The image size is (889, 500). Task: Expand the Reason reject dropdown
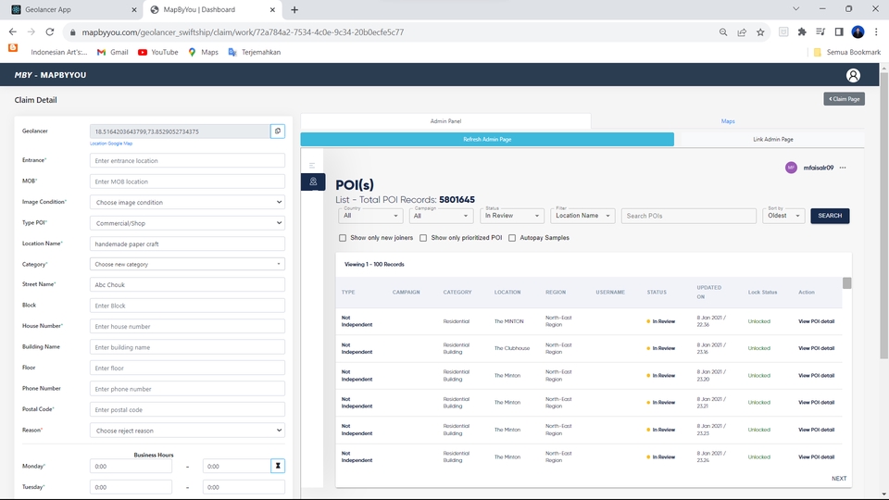pos(187,431)
